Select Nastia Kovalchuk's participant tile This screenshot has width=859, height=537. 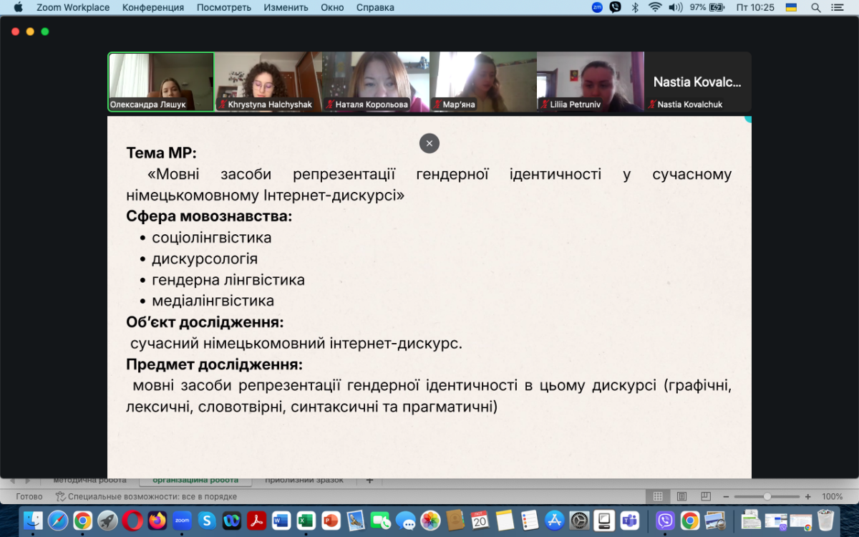click(x=697, y=82)
